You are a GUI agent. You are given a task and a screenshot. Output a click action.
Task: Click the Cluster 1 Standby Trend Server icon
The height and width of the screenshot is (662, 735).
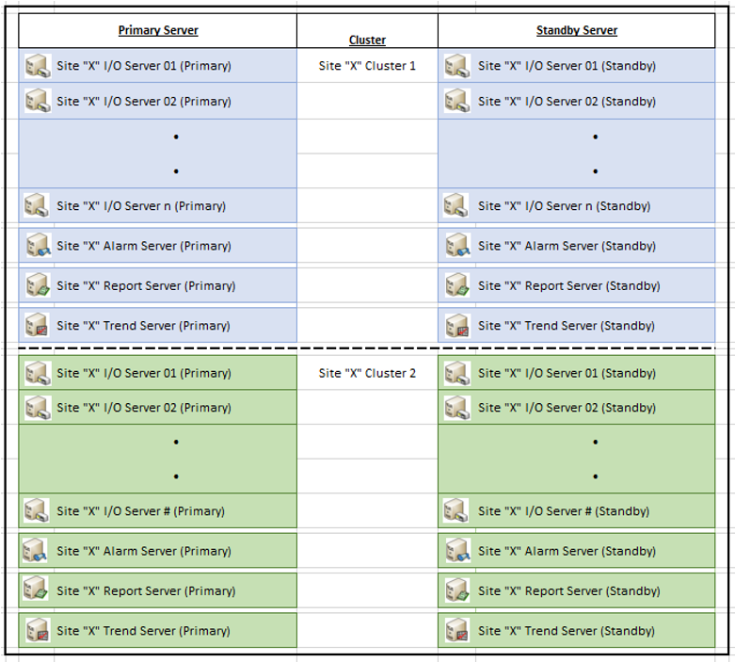457,326
